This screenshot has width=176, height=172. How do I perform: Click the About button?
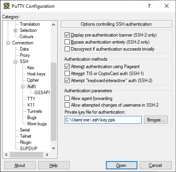[x=20, y=165]
